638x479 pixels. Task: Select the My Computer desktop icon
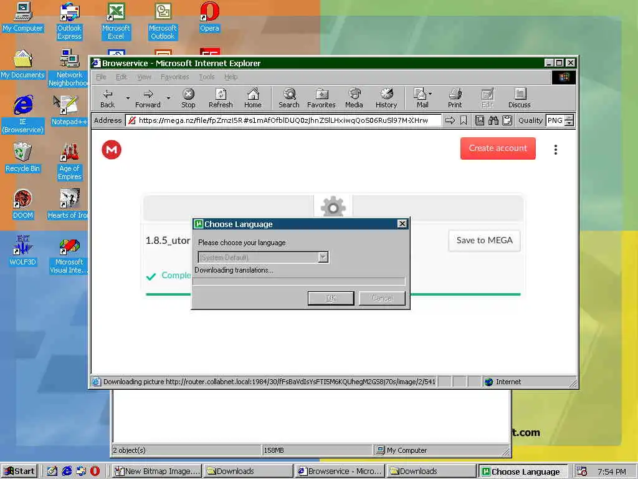point(23,17)
